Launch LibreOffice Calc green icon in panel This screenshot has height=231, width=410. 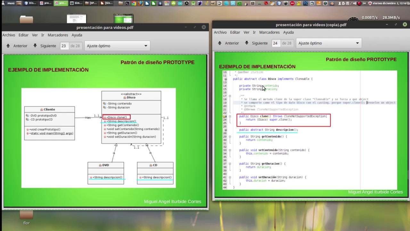tap(153, 3)
